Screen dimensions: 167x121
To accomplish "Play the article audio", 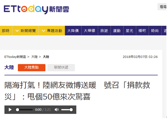I will click(x=10, y=110).
